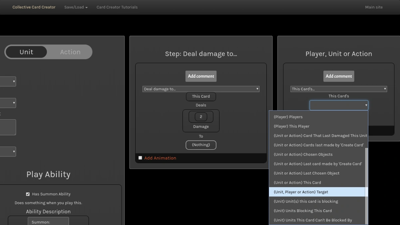Click the (Nothing) target button
Image resolution: width=400 pixels, height=225 pixels.
201,145
